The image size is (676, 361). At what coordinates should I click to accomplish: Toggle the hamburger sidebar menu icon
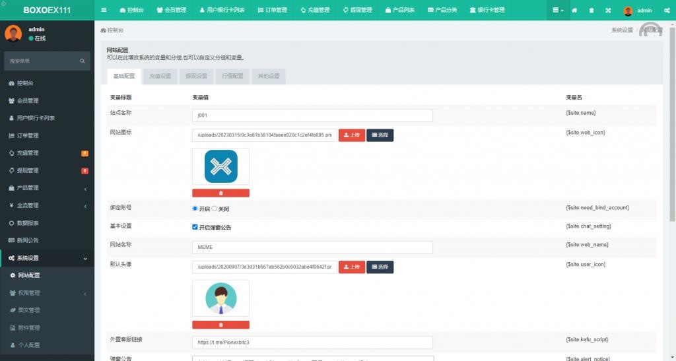coord(104,11)
